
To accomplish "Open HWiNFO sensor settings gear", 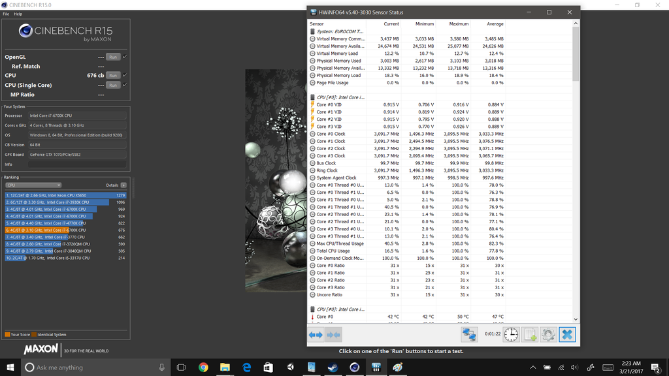I will (548, 335).
